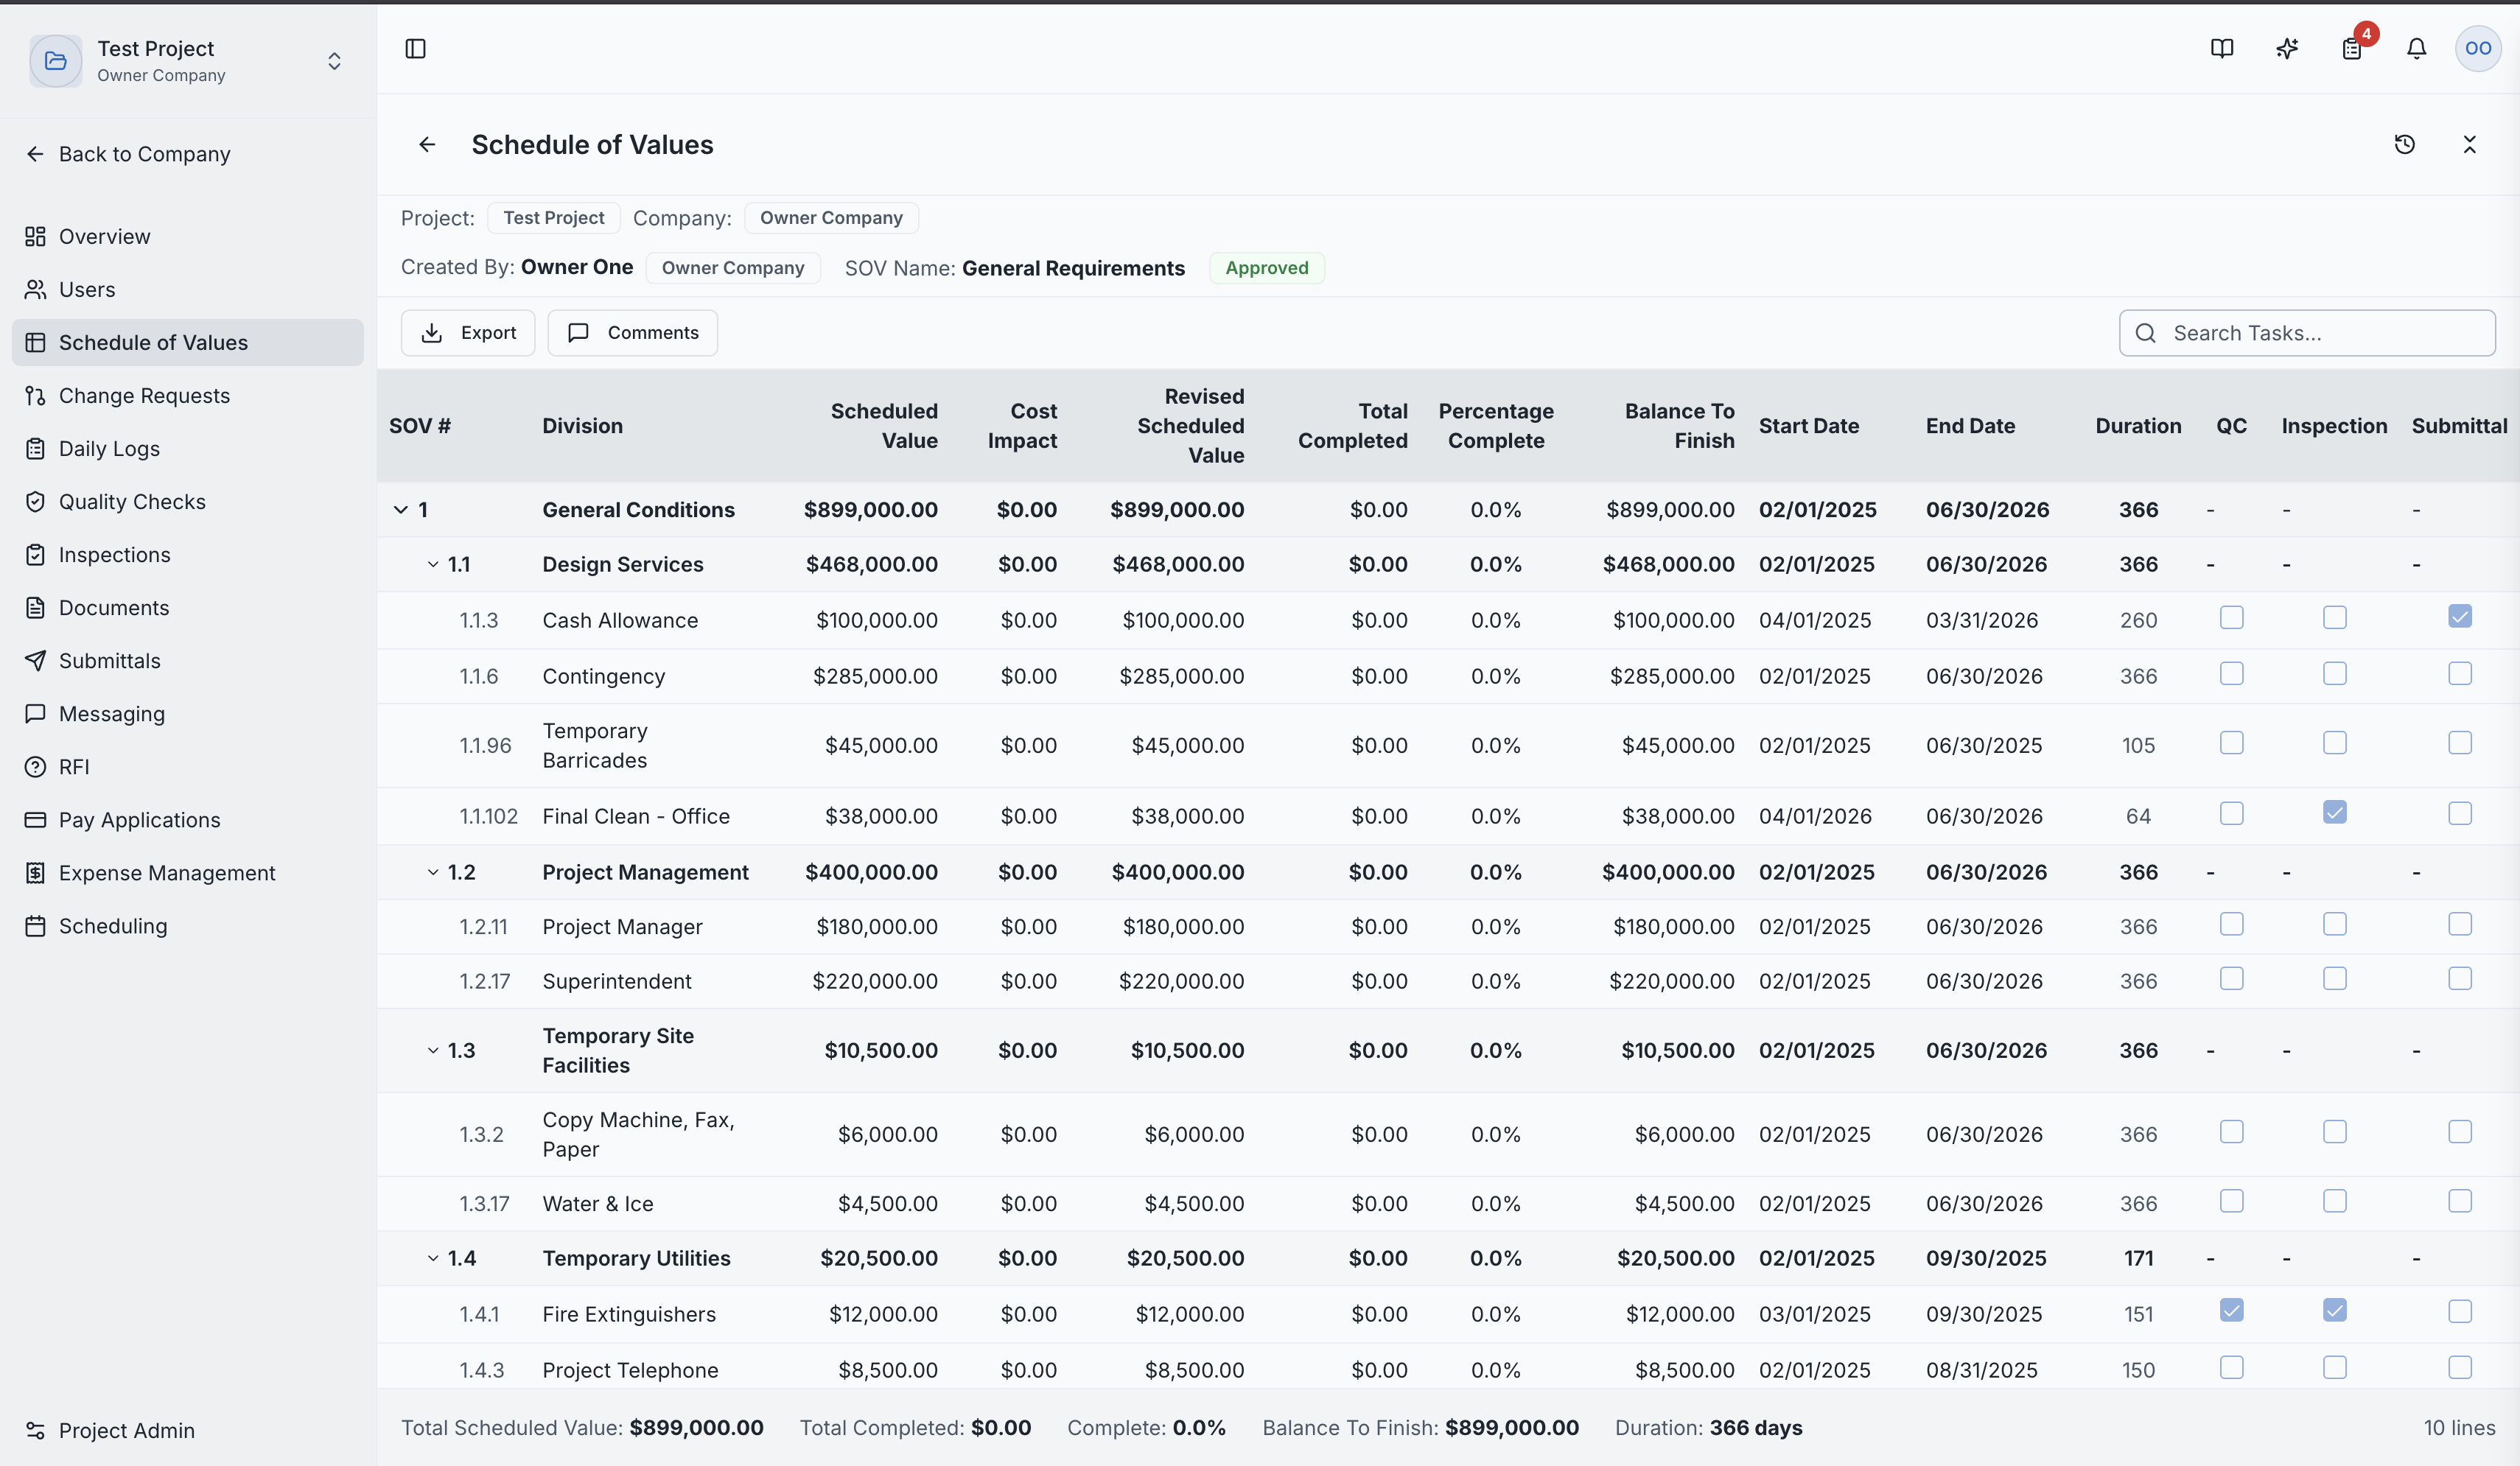The height and width of the screenshot is (1466, 2520).
Task: Click the Duration column header
Action: (2138, 426)
